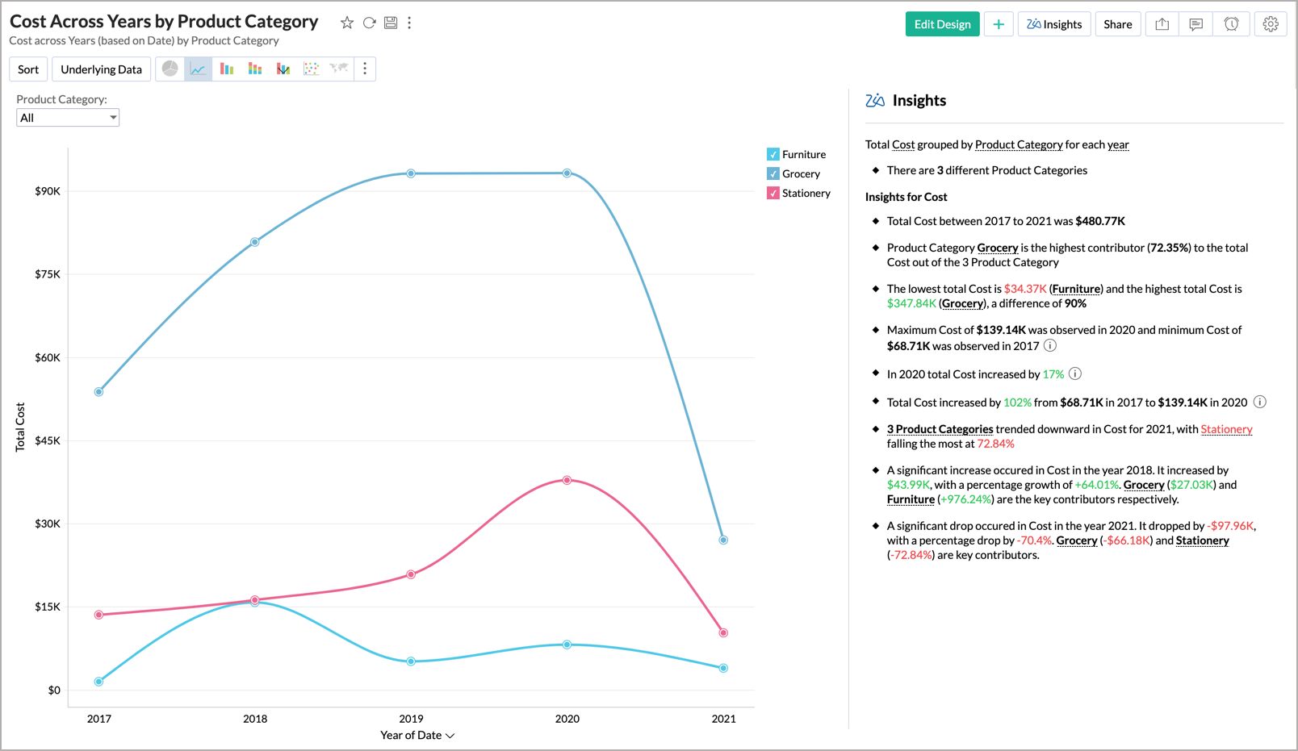Click the Edit Design button
This screenshot has height=751, width=1298.
click(942, 24)
